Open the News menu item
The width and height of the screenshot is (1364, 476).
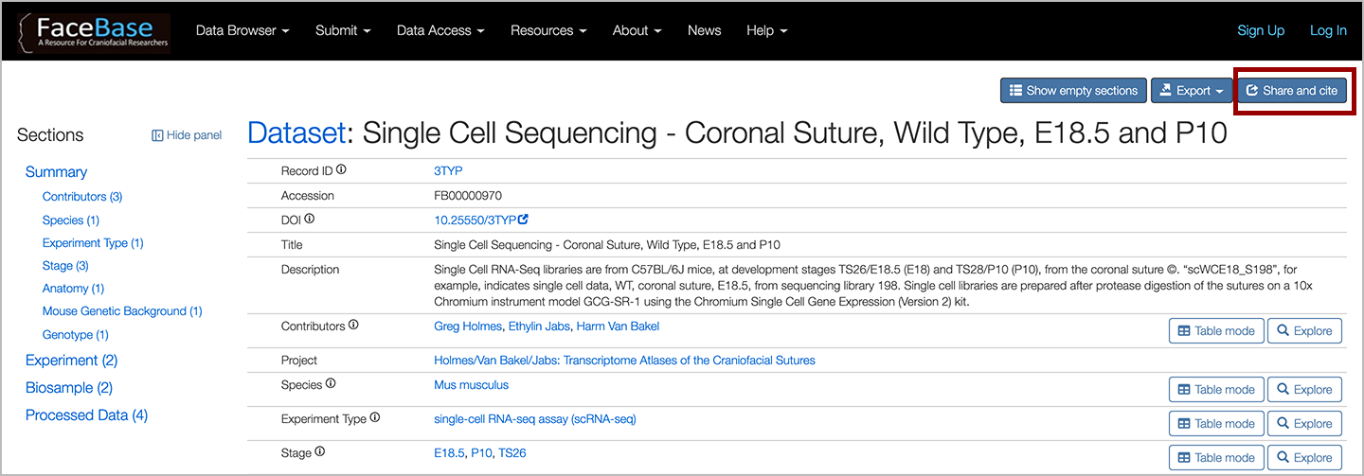click(x=704, y=30)
